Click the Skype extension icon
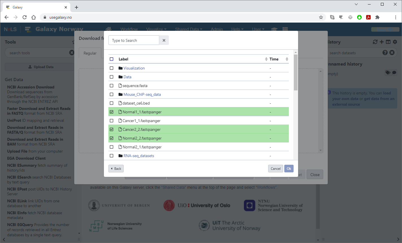 click(x=332, y=17)
